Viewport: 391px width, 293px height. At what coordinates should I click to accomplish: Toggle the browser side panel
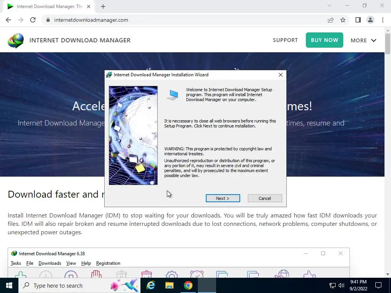coord(358,20)
